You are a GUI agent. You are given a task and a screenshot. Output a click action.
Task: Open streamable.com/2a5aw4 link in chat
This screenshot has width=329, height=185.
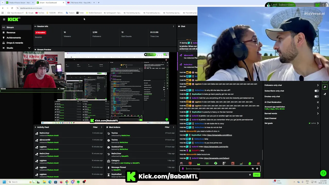pyautogui.click(x=216, y=158)
